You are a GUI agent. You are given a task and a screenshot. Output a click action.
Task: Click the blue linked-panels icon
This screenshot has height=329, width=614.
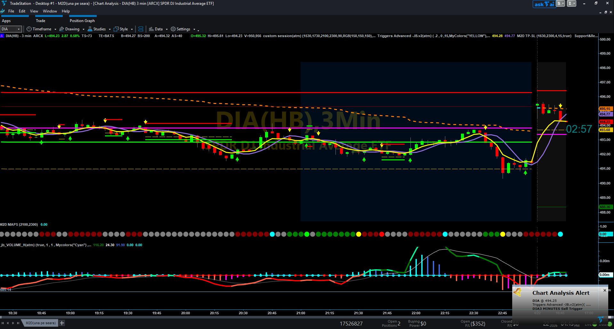pos(141,29)
